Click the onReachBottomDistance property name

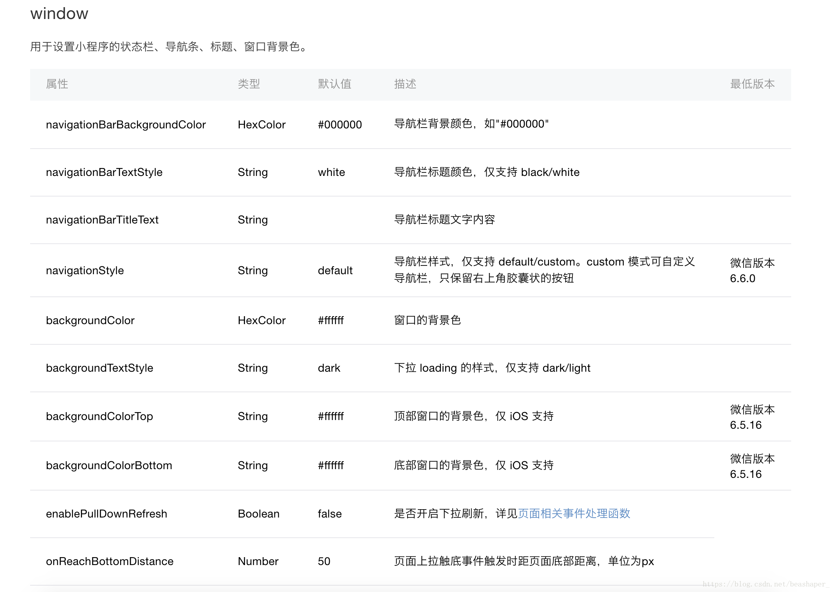click(x=110, y=561)
